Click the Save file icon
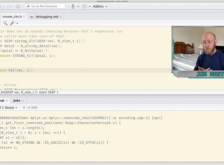Viewport: 224px width, 165px height. click(x=2, y=6)
